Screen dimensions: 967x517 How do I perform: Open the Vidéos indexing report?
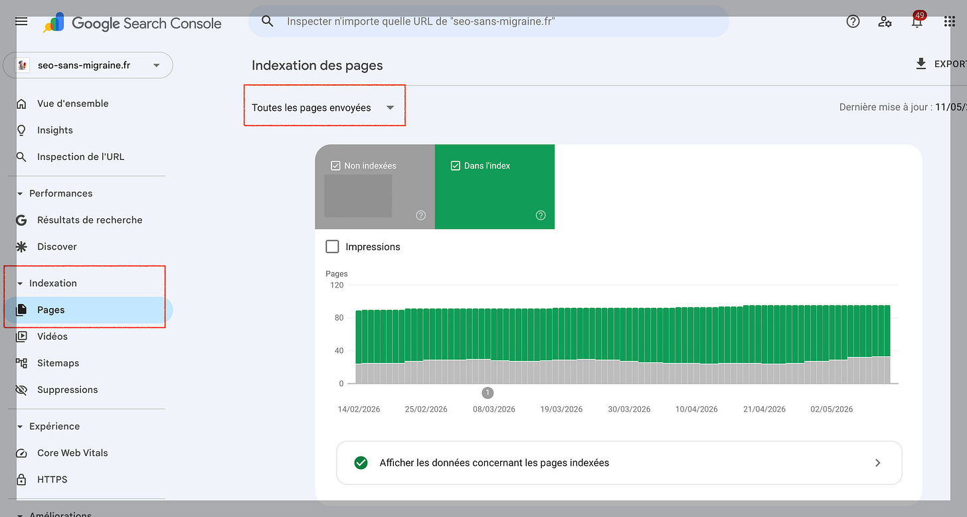pos(52,336)
